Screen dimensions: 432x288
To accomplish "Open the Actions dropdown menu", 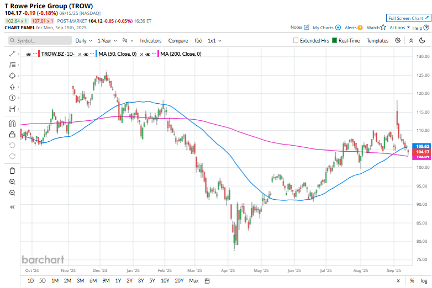I will (399, 28).
